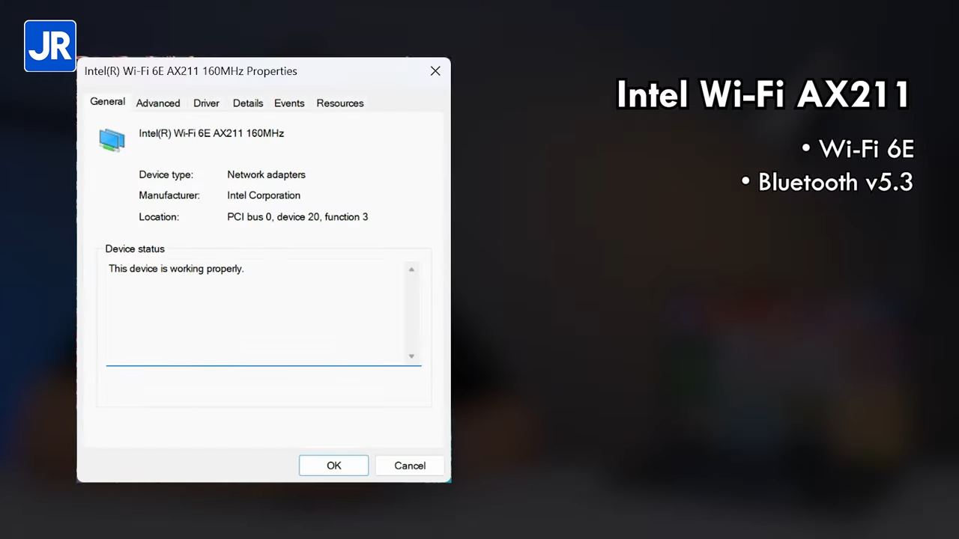
Task: Select the Details tab
Action: pyautogui.click(x=247, y=103)
